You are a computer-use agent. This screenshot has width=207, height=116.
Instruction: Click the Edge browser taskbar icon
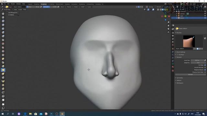pos(25,114)
